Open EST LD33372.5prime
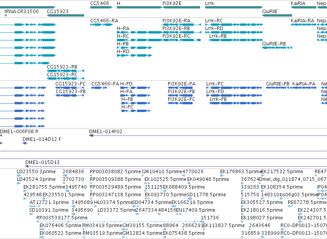 tap(99, 214)
